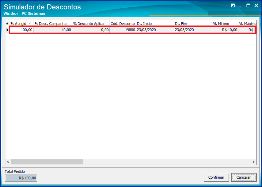Image resolution: width=262 pixels, height=187 pixels.
Task: Click the Confirmar button
Action: click(x=216, y=177)
